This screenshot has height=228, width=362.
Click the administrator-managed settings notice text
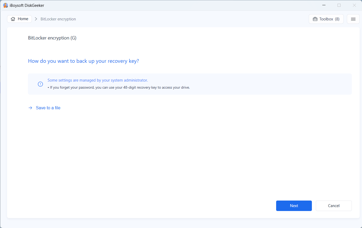[98, 80]
